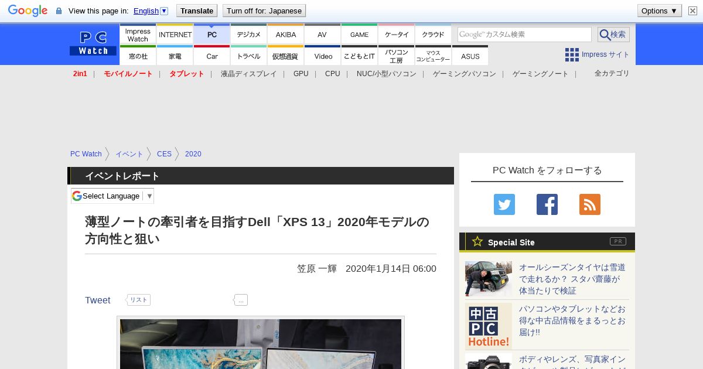
Task: Open the Sony camera article thumbnail
Action: pos(489,361)
